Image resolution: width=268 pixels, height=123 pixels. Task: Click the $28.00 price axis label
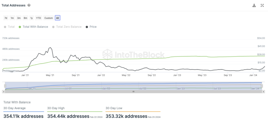[x=261, y=54]
